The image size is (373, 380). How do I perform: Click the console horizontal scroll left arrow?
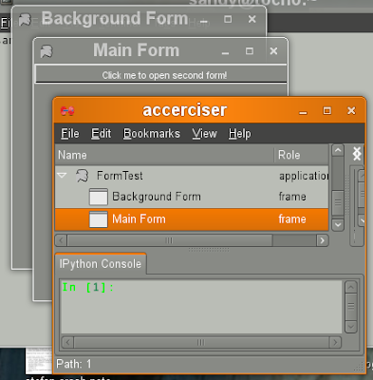[x=67, y=342]
